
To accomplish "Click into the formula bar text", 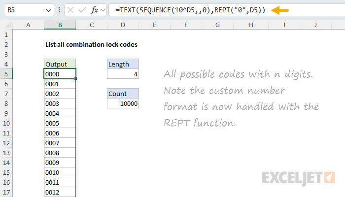I will (191, 10).
